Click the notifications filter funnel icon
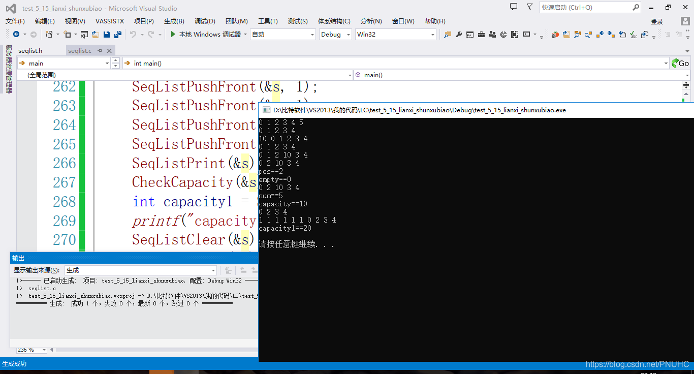 [x=530, y=7]
